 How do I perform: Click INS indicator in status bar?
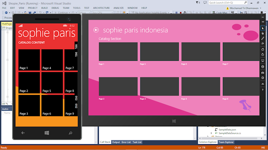[x=263, y=147]
